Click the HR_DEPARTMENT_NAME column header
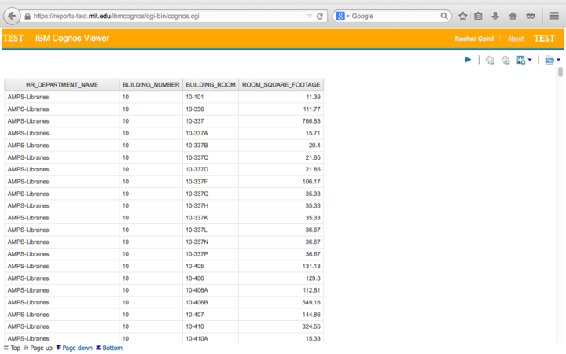 [x=62, y=84]
